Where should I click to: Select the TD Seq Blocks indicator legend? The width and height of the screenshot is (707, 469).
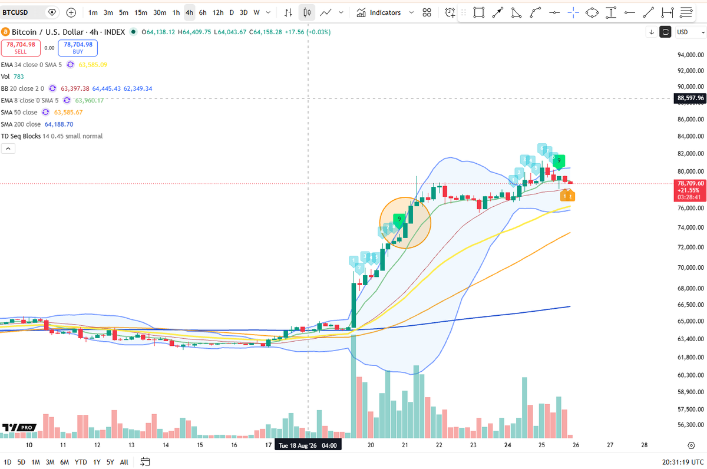[x=52, y=136]
